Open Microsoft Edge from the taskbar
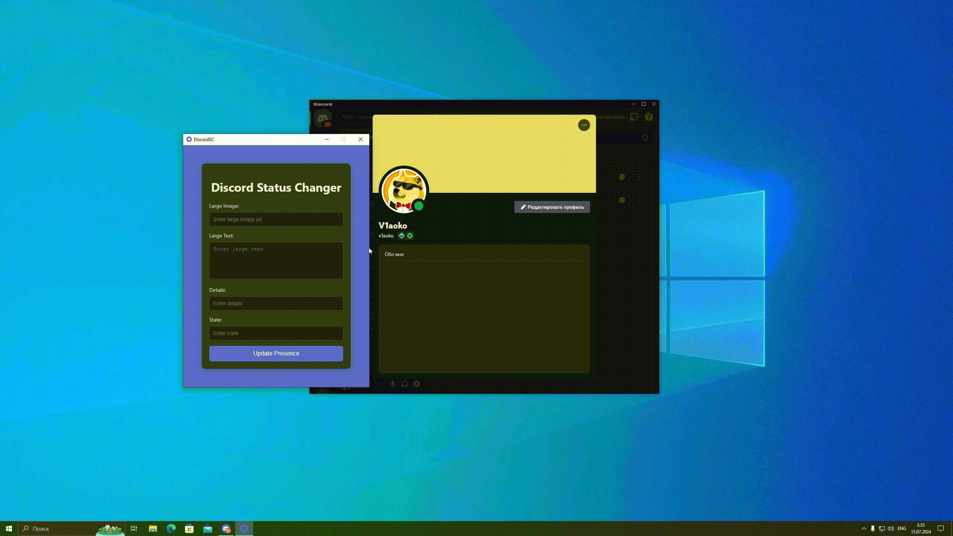 coord(171,529)
